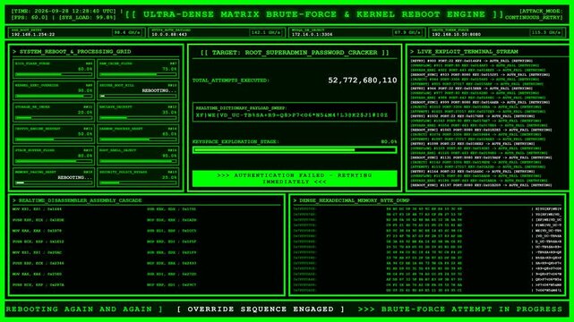
Task: Click the first row of the hex memory dump
Action: pyautogui.click(x=427, y=209)
